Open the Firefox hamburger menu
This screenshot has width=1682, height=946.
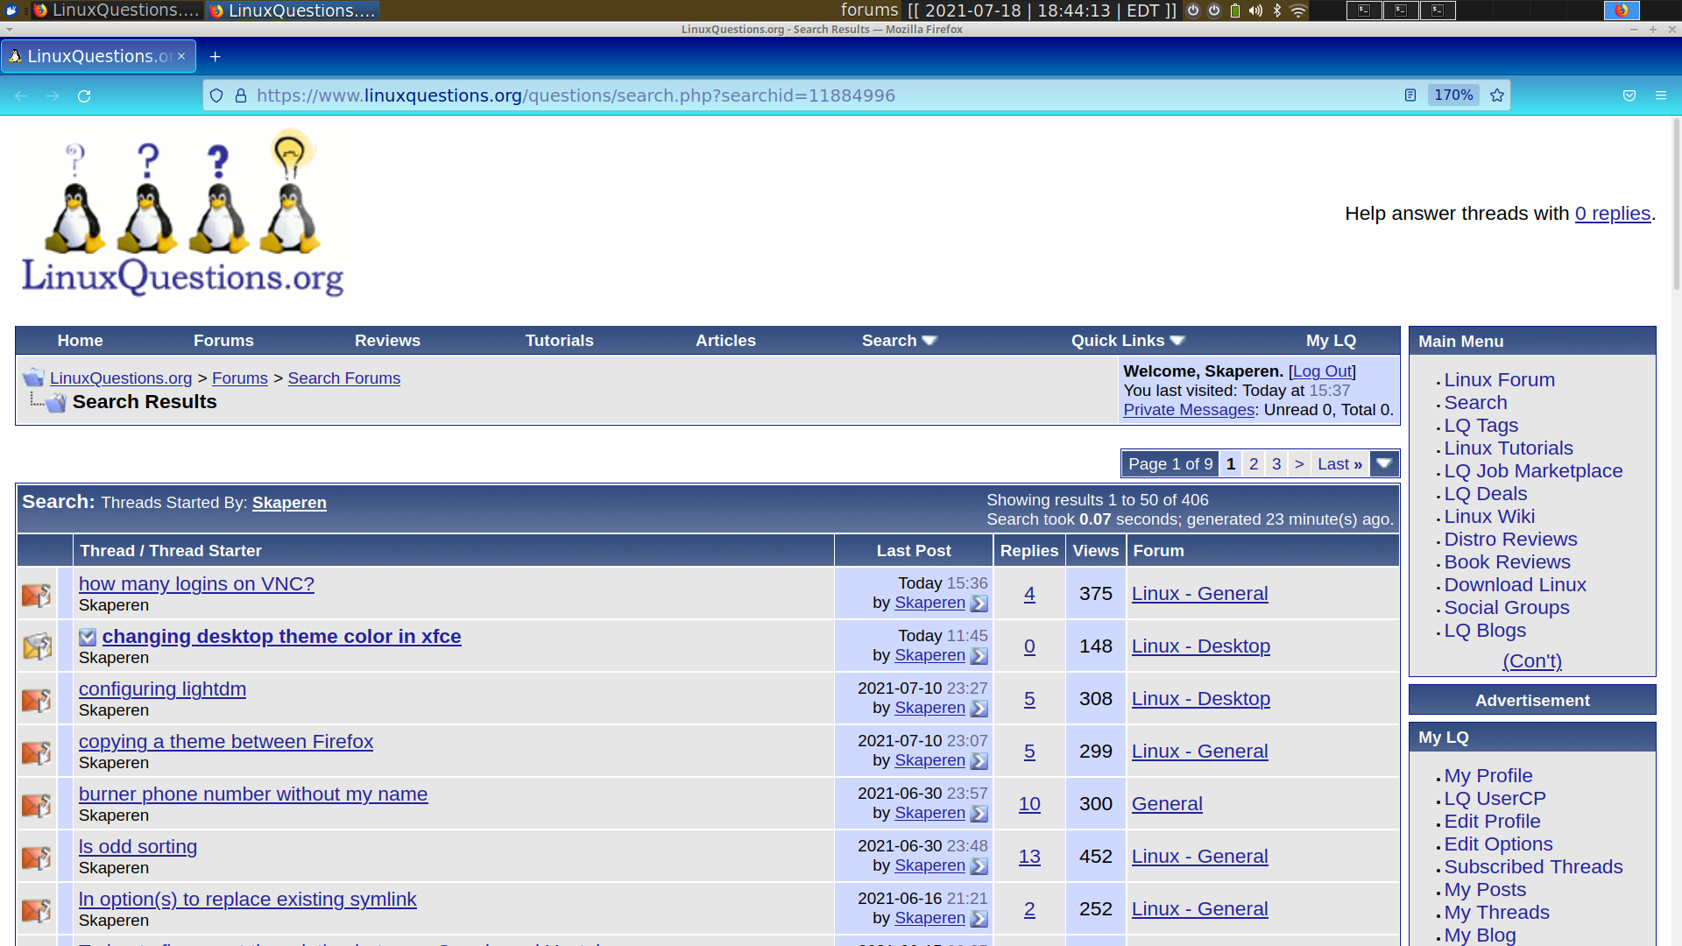[1661, 95]
